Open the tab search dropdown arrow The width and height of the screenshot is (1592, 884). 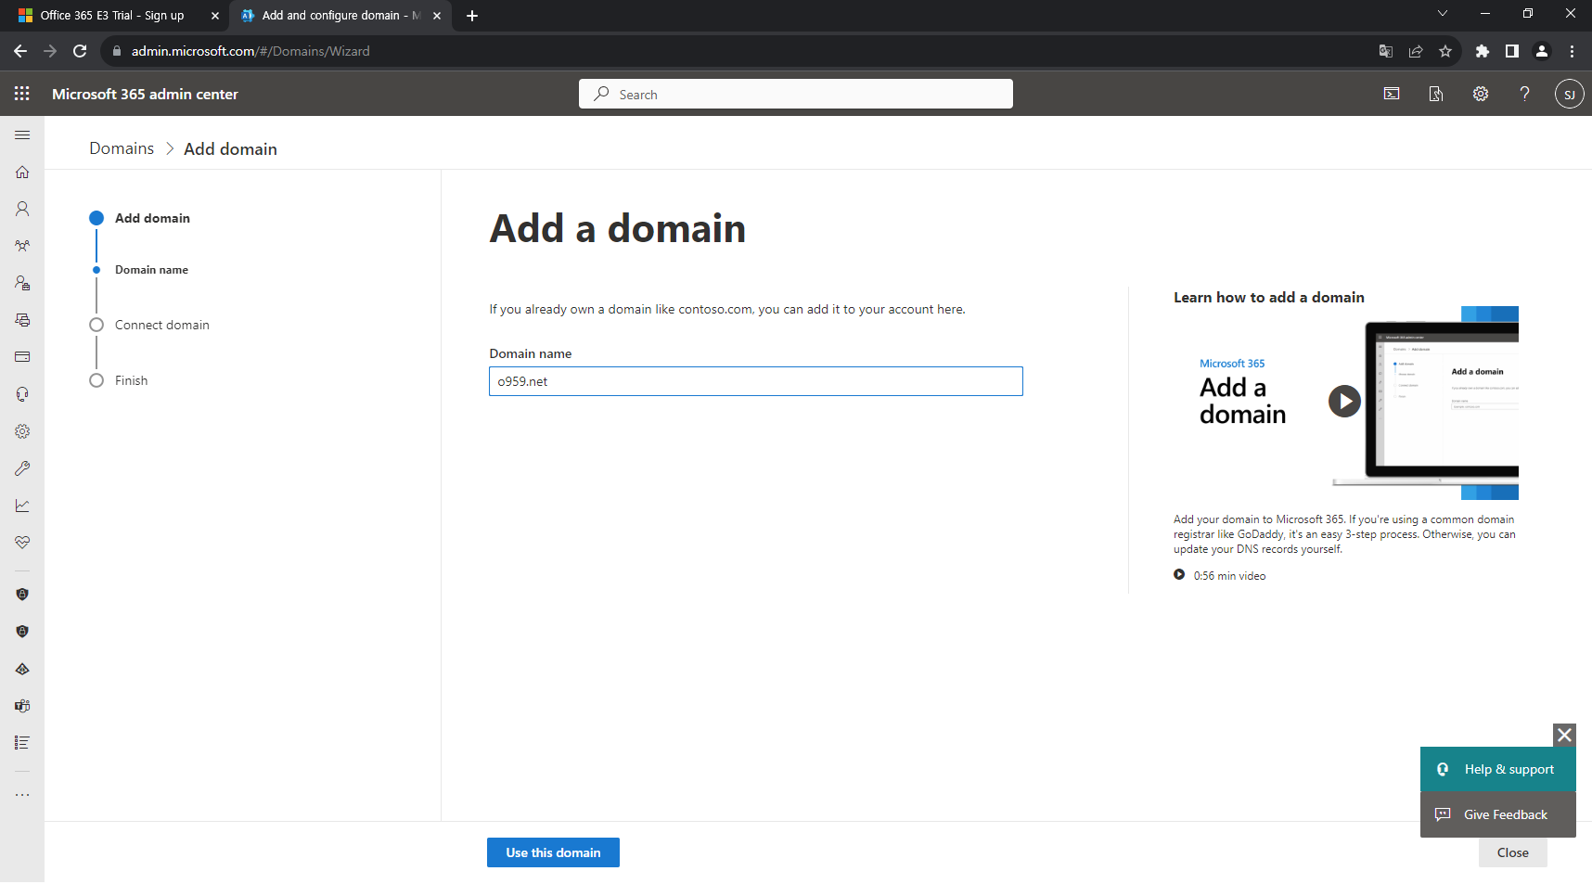click(1443, 13)
